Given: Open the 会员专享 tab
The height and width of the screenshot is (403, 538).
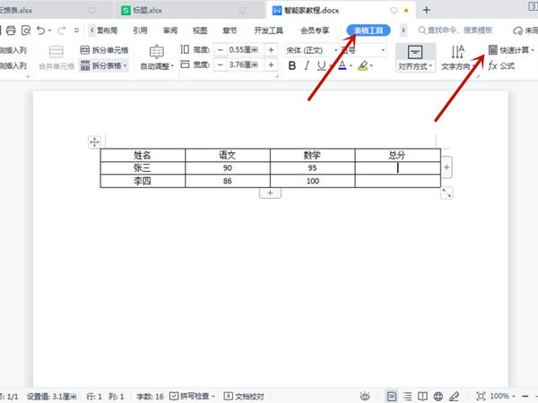Looking at the screenshot, I should click(x=315, y=30).
